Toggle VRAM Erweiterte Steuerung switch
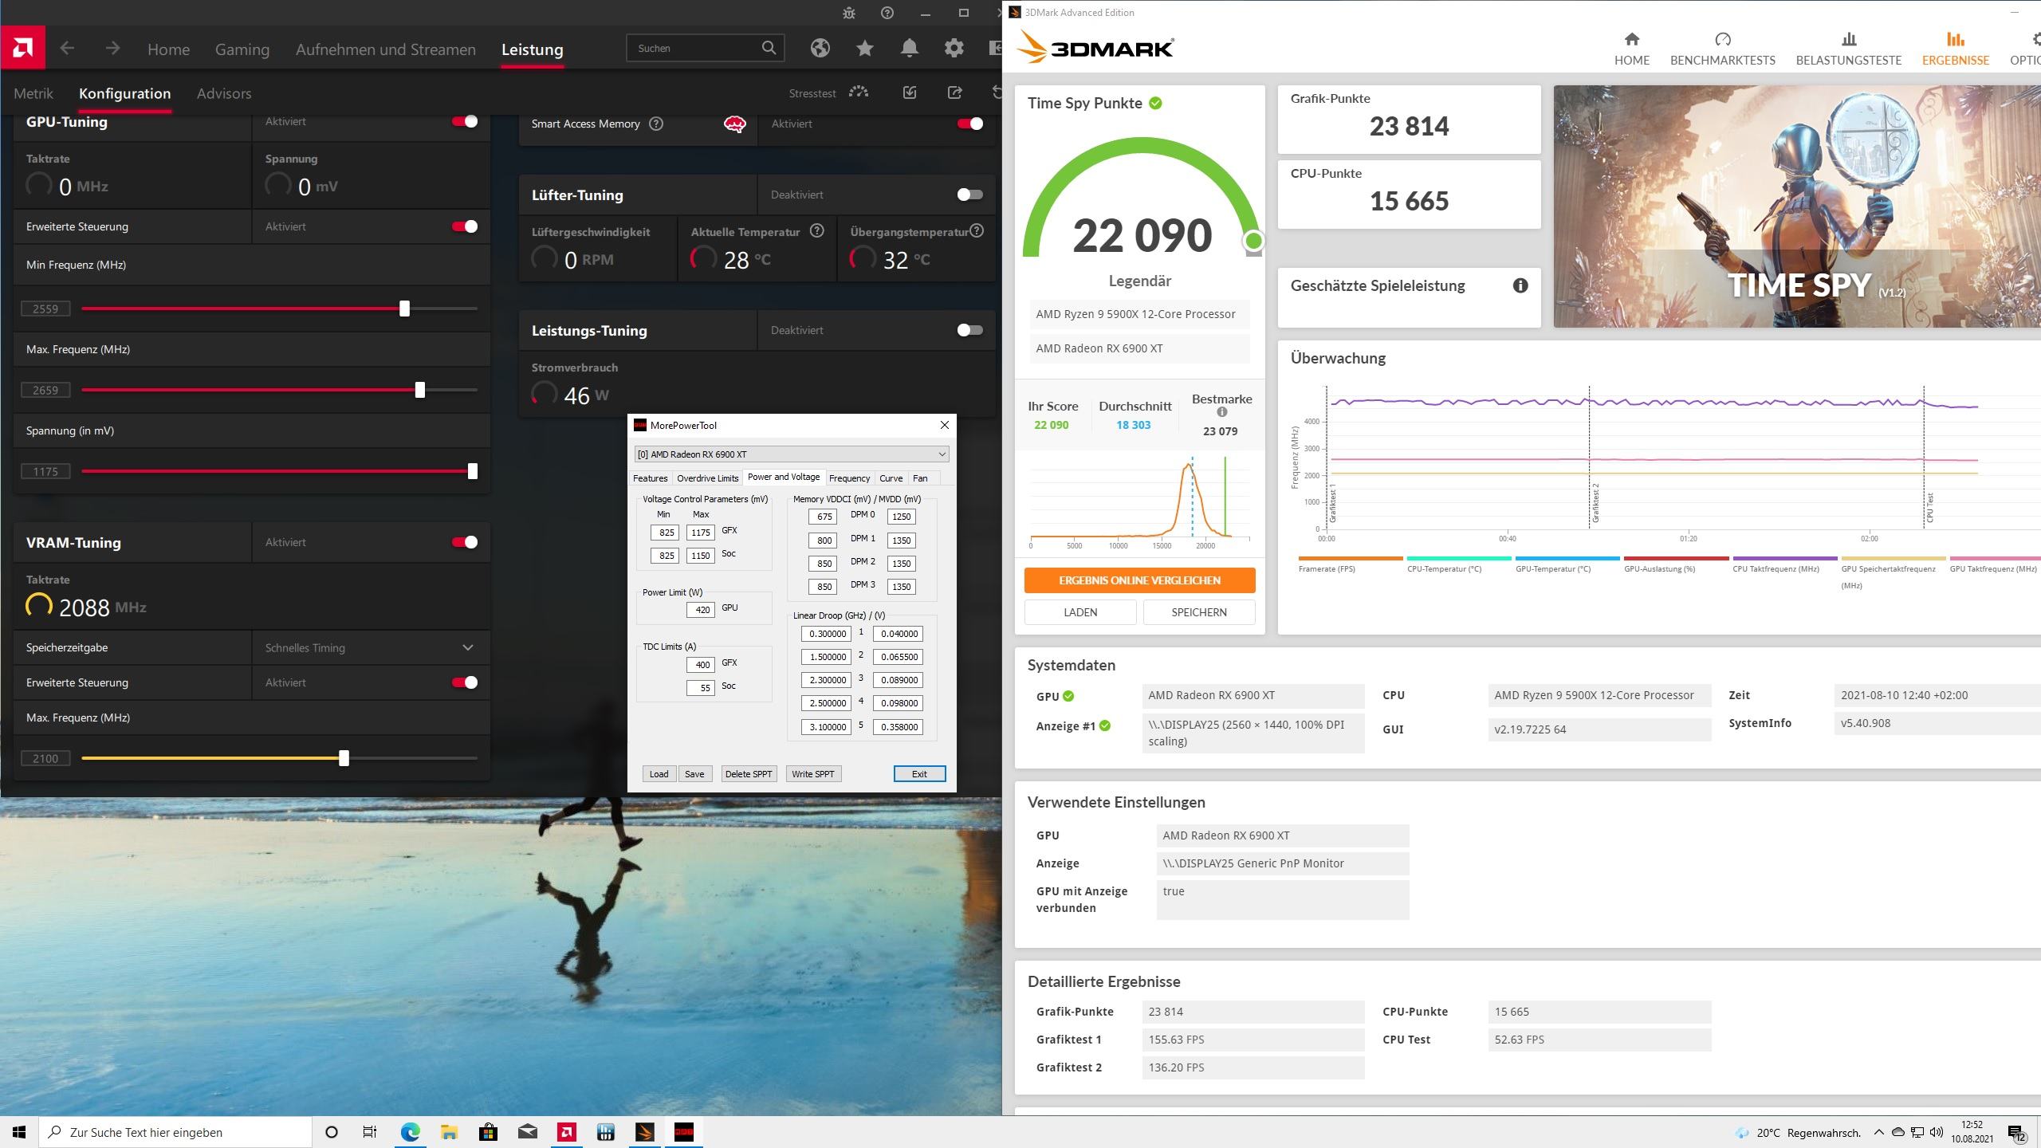Screen dimensions: 2041x1148 click(465, 682)
